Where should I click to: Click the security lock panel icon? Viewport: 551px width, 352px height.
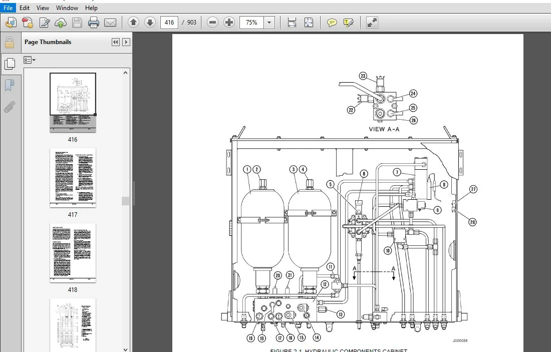(10, 43)
